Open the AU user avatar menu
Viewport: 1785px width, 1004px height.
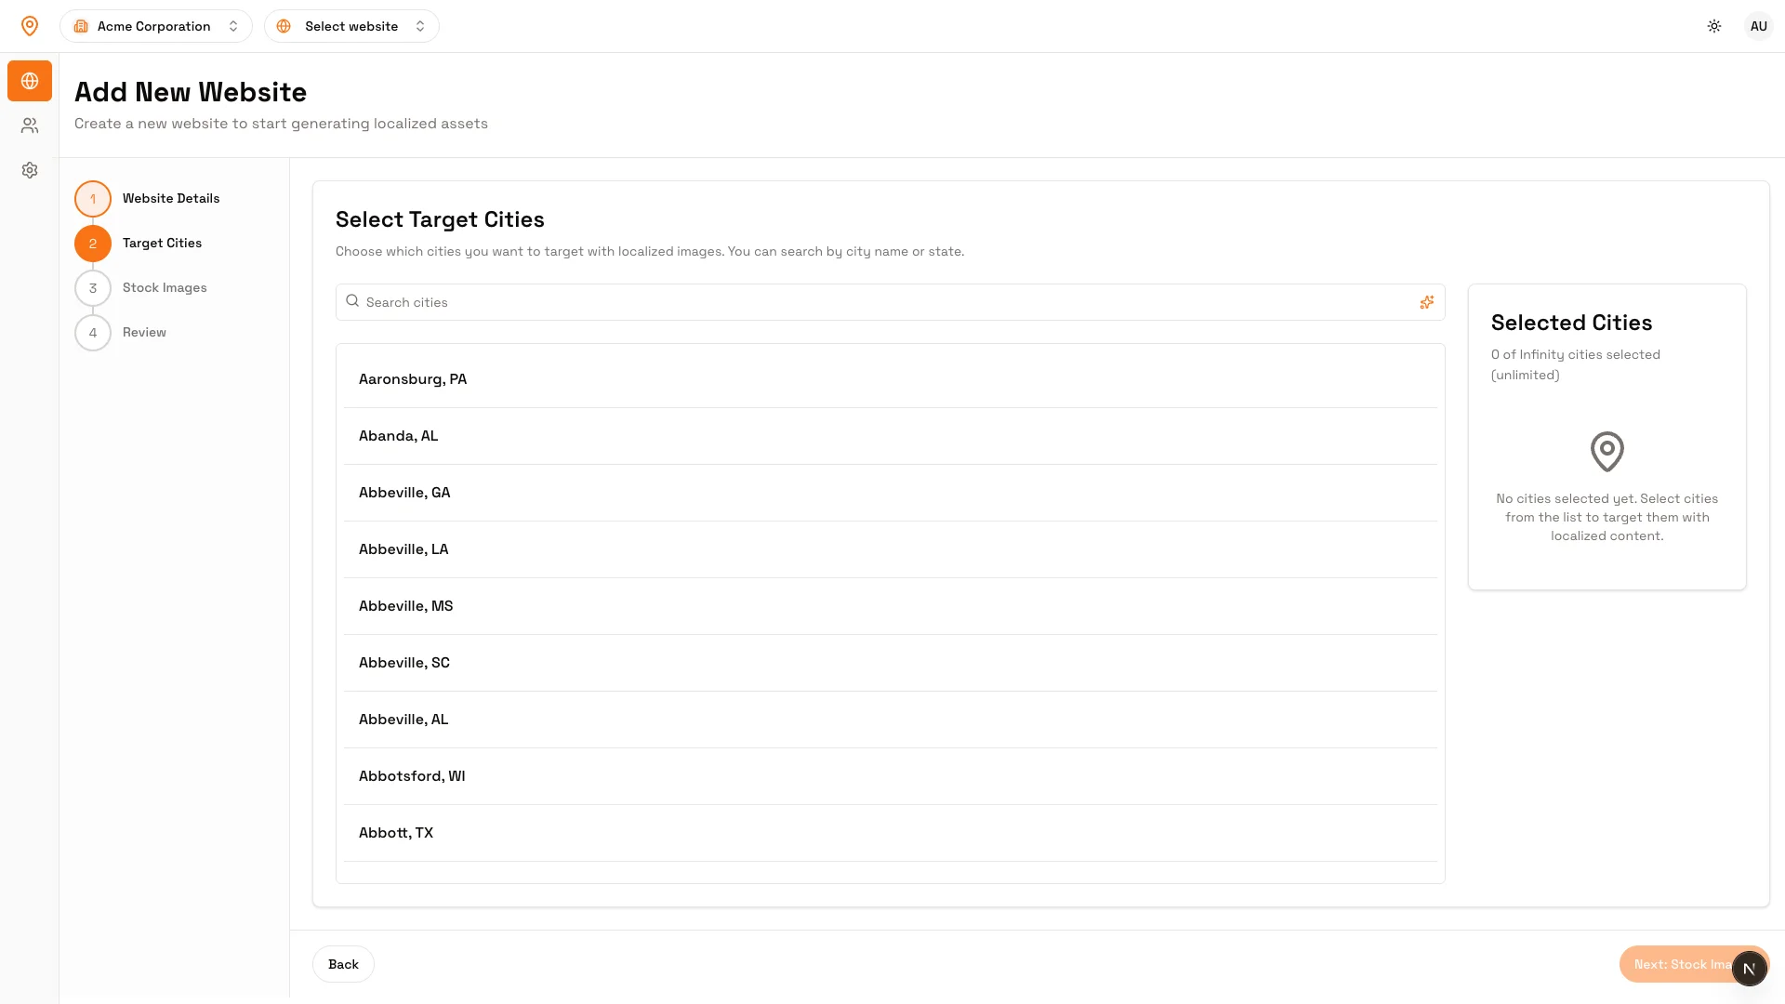[1758, 26]
